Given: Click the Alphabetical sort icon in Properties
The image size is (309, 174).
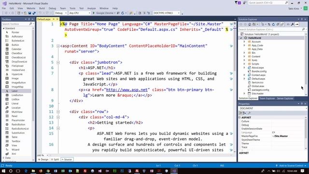Looking at the screenshot, I should tap(244, 113).
